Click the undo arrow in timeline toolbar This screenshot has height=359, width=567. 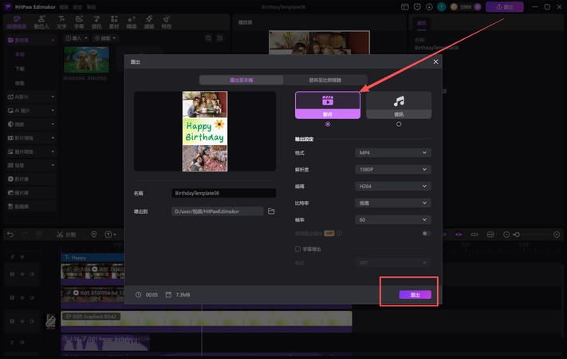tap(10, 235)
